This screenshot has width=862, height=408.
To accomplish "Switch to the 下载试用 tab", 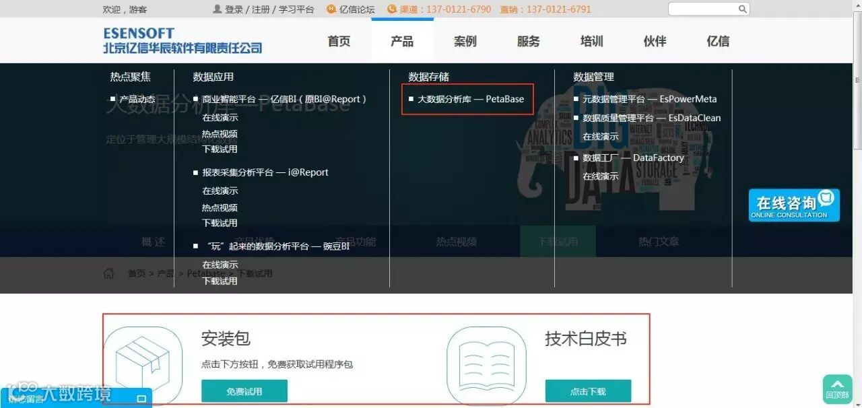I will (558, 242).
